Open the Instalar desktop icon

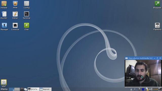coord(4,5)
